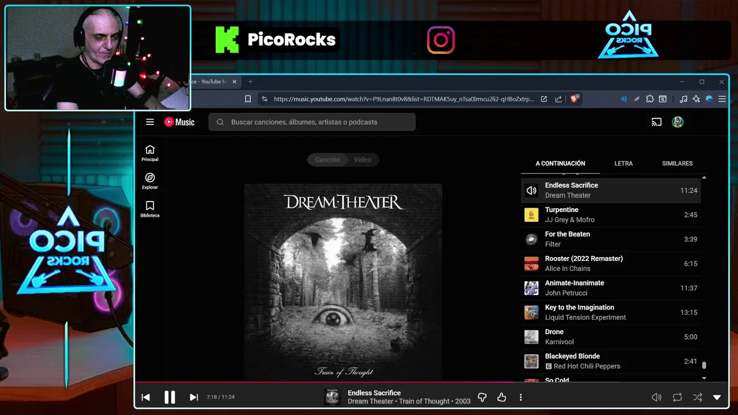Image resolution: width=738 pixels, height=415 pixels.
Task: Open the three-dot song options menu
Action: 521,397
